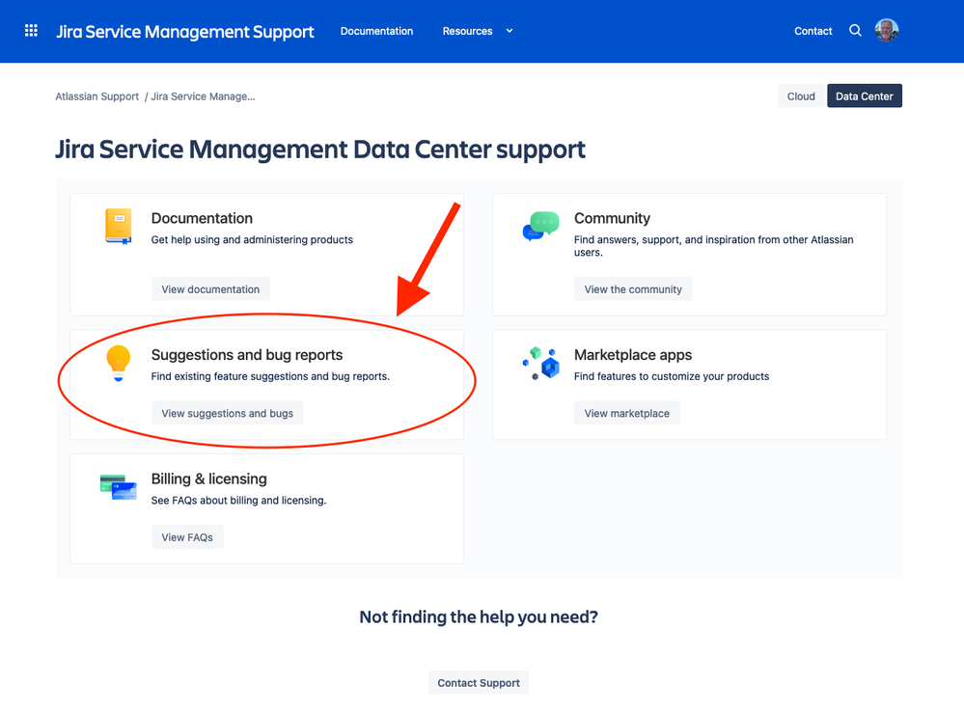Open the Resources menu item
This screenshot has width=964, height=711.
point(467,31)
